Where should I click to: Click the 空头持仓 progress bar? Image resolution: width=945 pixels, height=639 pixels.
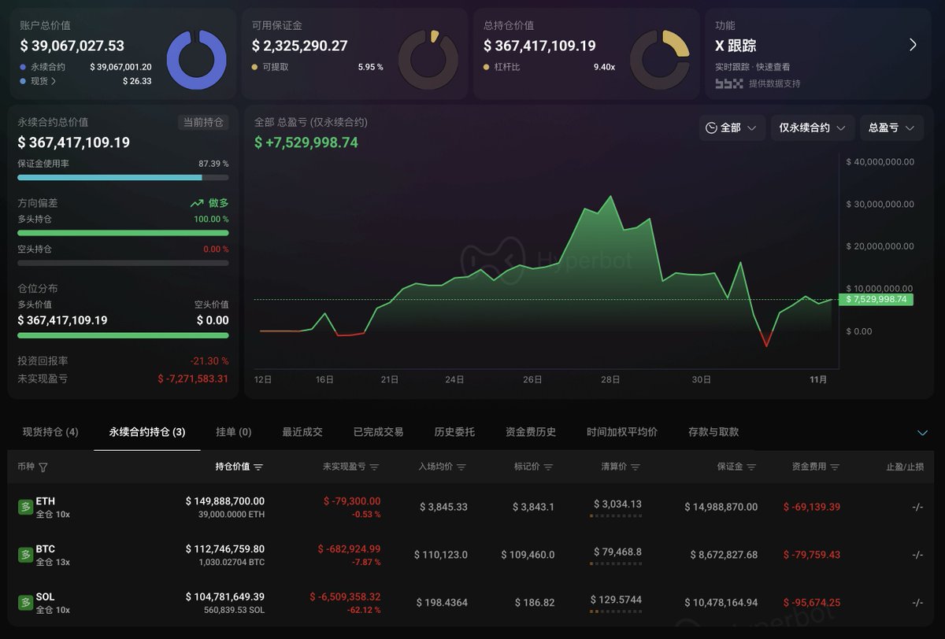pyautogui.click(x=123, y=263)
